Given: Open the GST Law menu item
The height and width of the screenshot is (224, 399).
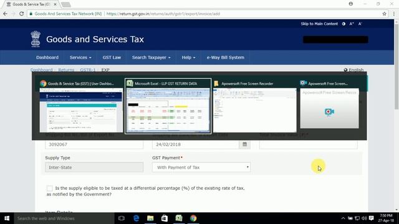Looking at the screenshot, I should [x=112, y=57].
